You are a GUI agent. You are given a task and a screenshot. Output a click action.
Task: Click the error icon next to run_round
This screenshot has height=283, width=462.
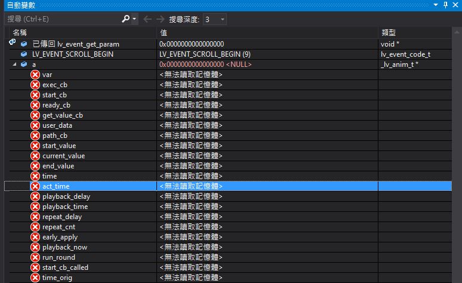tap(35, 257)
